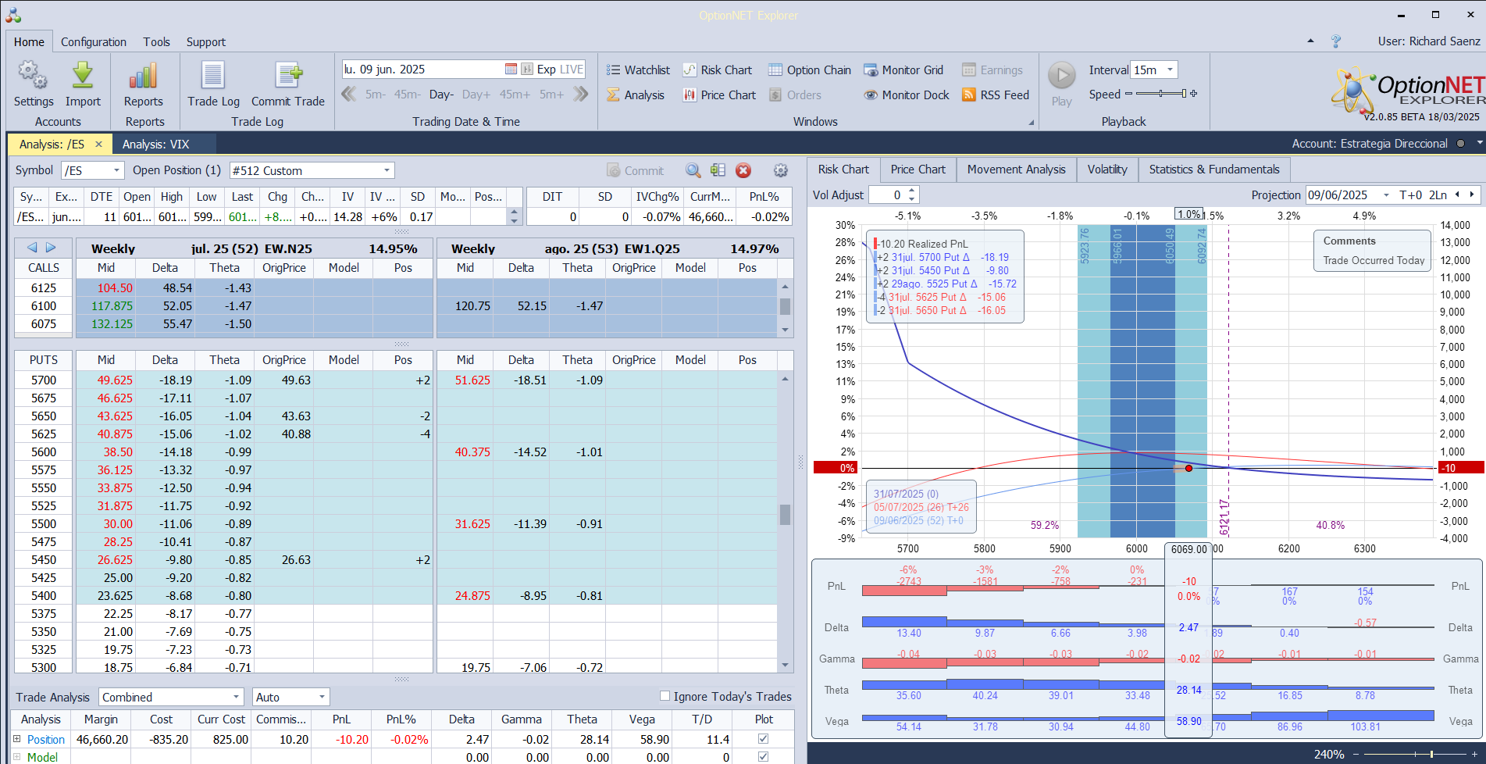Open the Monitor Dock window
The image size is (1486, 764).
pos(906,95)
